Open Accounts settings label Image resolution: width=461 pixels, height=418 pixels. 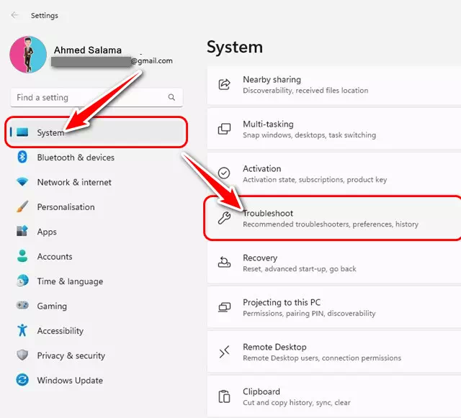(55, 256)
